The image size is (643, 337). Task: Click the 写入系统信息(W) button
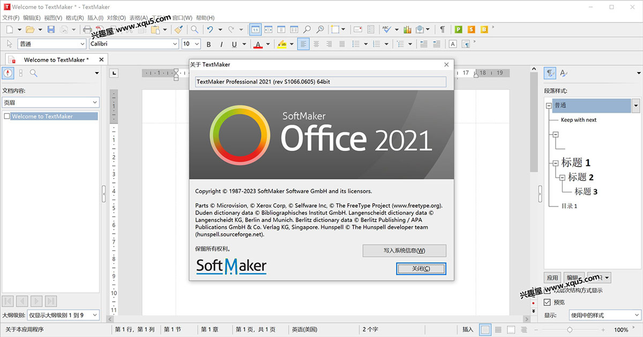(x=404, y=250)
